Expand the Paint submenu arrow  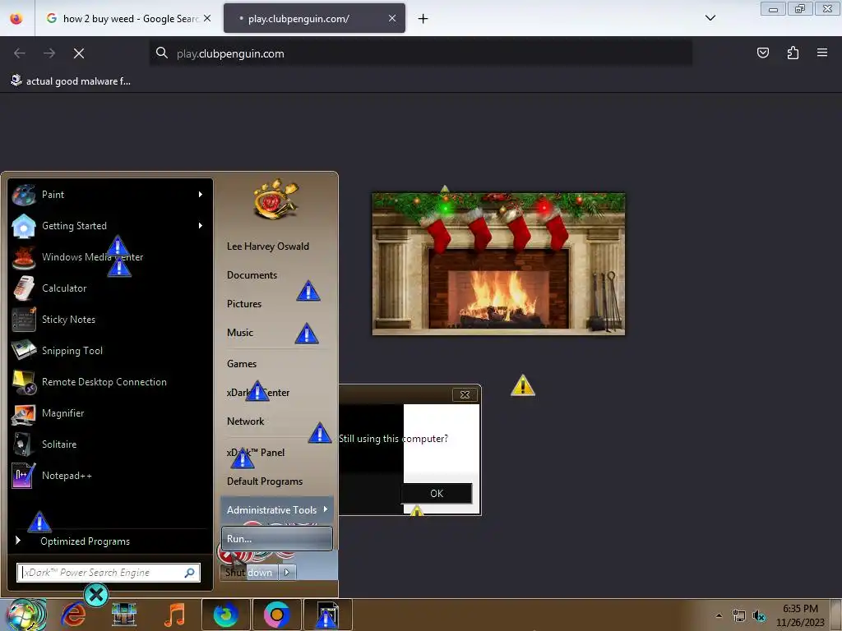201,195
